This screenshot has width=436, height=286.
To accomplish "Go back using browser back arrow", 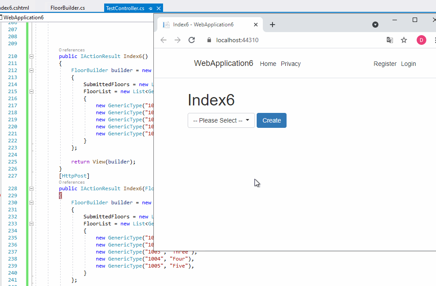I will coord(163,40).
